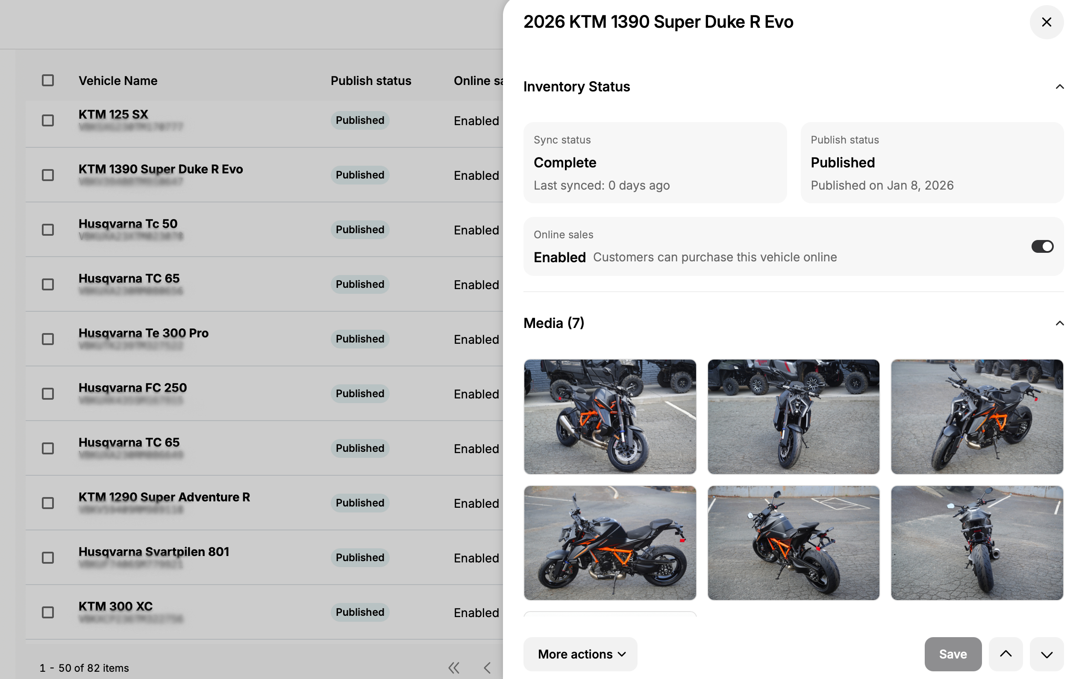Viewport: 1076px width, 679px height.
Task: Open the side-profile motorcycle photo
Action: click(x=609, y=542)
